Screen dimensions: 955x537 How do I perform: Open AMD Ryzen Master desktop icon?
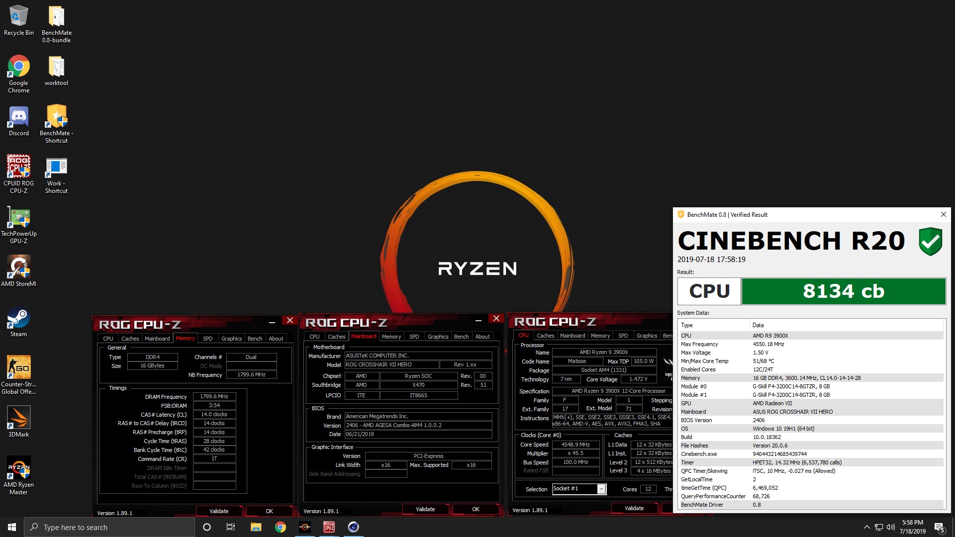[x=18, y=476]
